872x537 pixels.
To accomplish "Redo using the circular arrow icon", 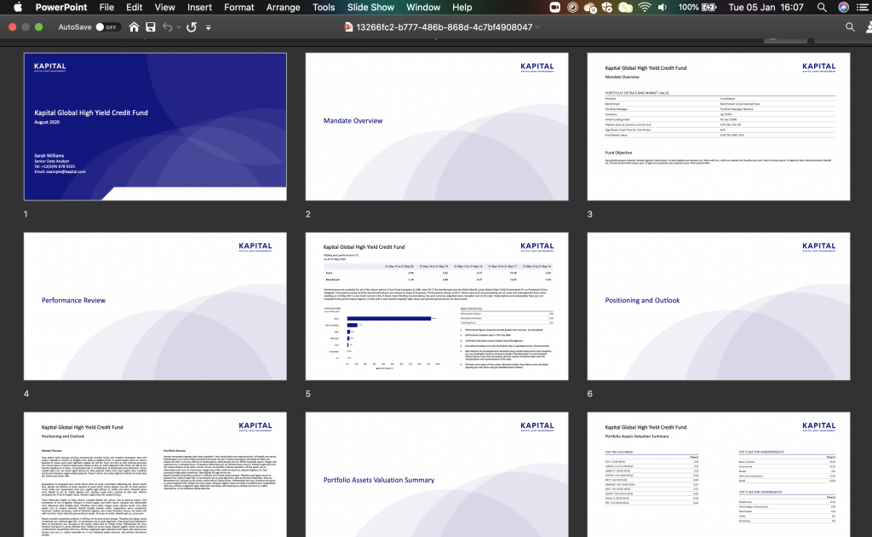I will click(192, 26).
